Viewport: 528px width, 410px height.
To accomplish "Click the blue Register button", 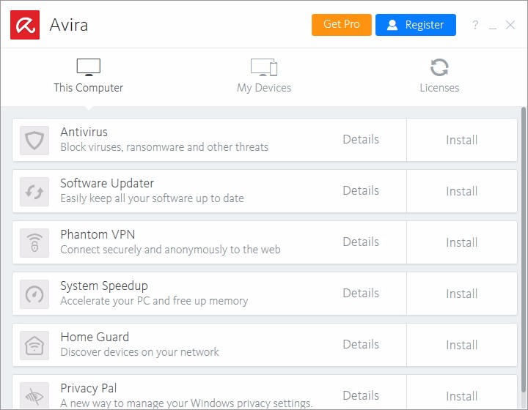I will click(415, 25).
